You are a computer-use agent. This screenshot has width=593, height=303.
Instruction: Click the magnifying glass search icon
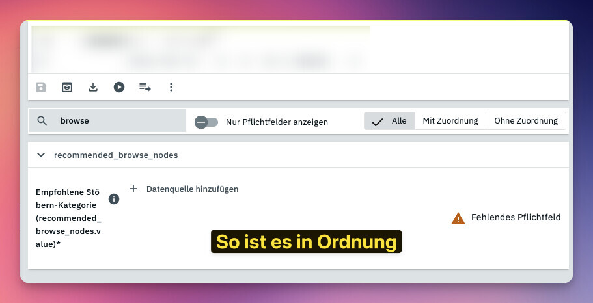point(42,121)
